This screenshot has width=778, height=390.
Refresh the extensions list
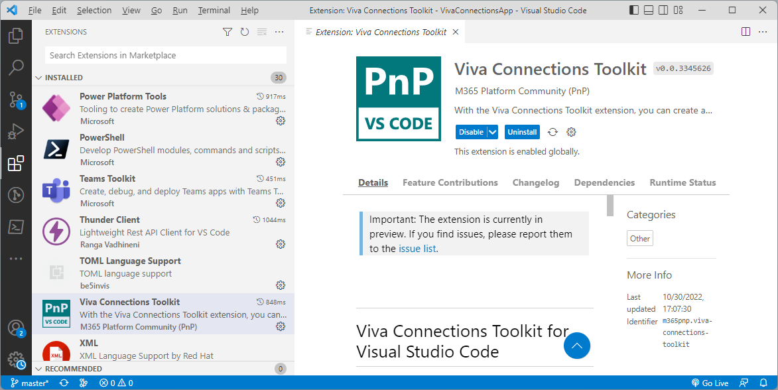(x=245, y=32)
